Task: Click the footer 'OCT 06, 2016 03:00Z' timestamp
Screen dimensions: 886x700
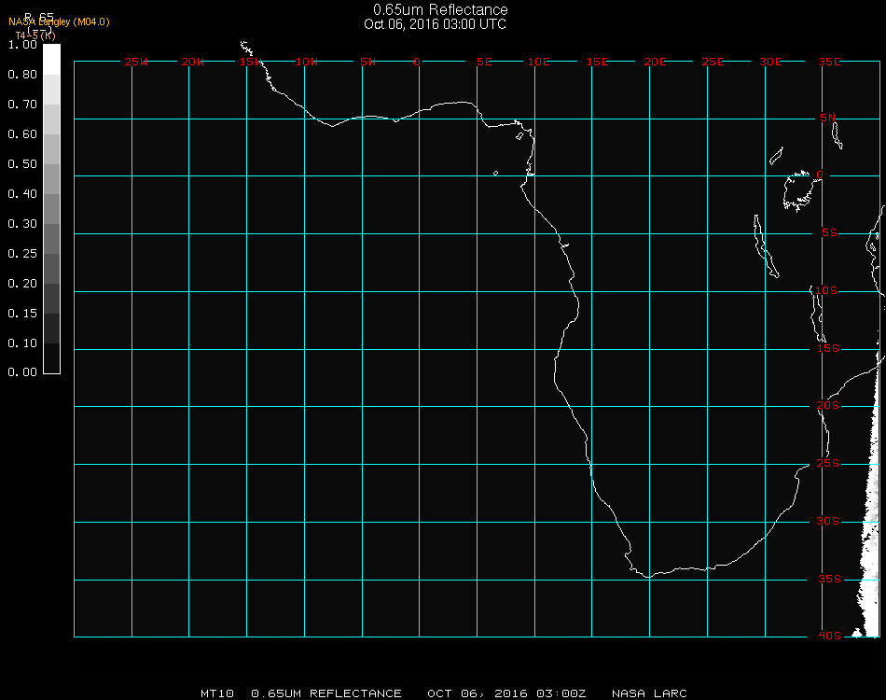Action: (506, 693)
